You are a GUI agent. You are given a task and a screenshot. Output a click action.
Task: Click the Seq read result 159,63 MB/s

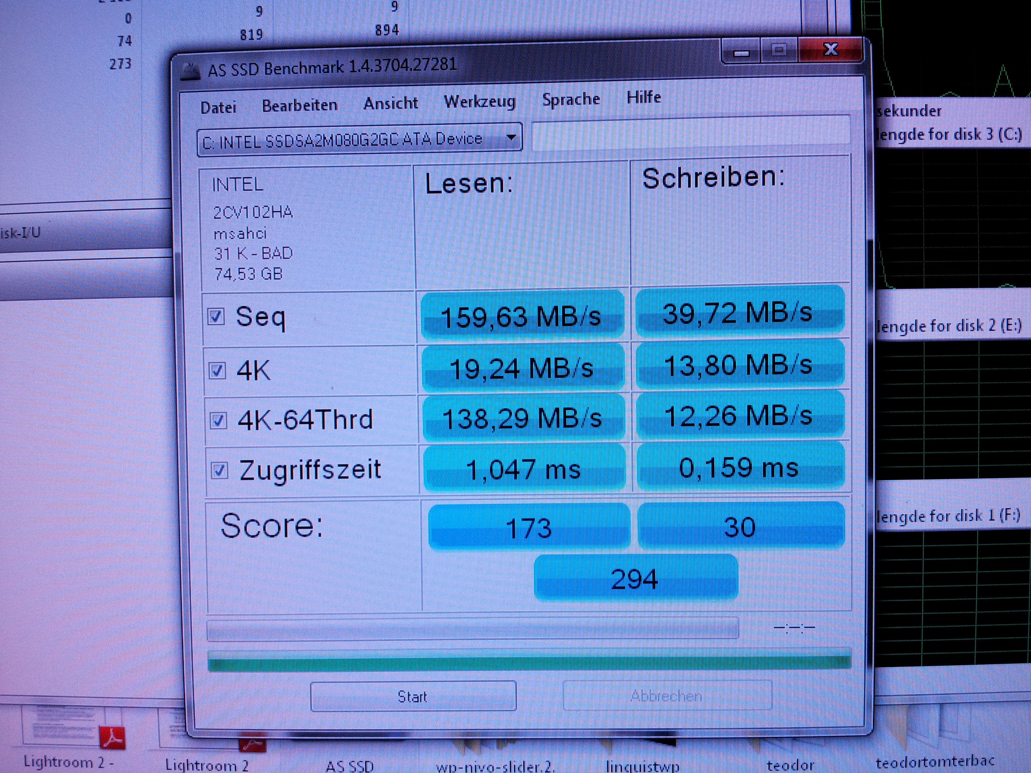522,315
